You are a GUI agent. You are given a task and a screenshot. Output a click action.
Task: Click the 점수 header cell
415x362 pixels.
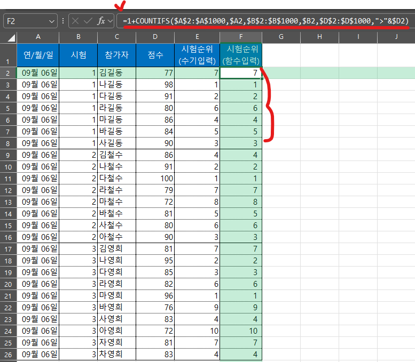pos(155,55)
